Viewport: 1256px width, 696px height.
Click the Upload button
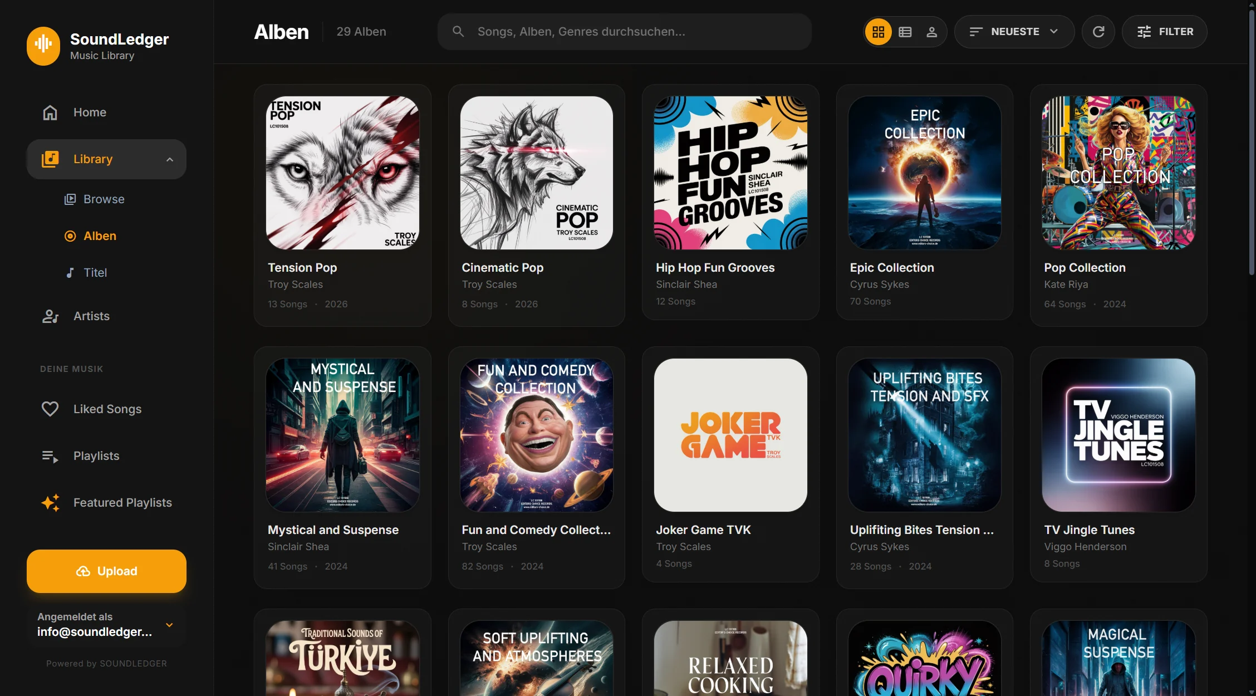point(106,571)
